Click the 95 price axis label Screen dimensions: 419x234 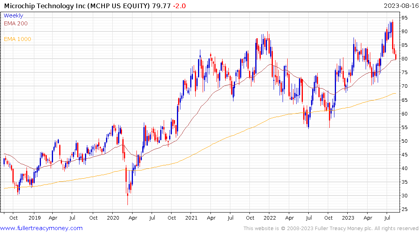click(x=404, y=18)
